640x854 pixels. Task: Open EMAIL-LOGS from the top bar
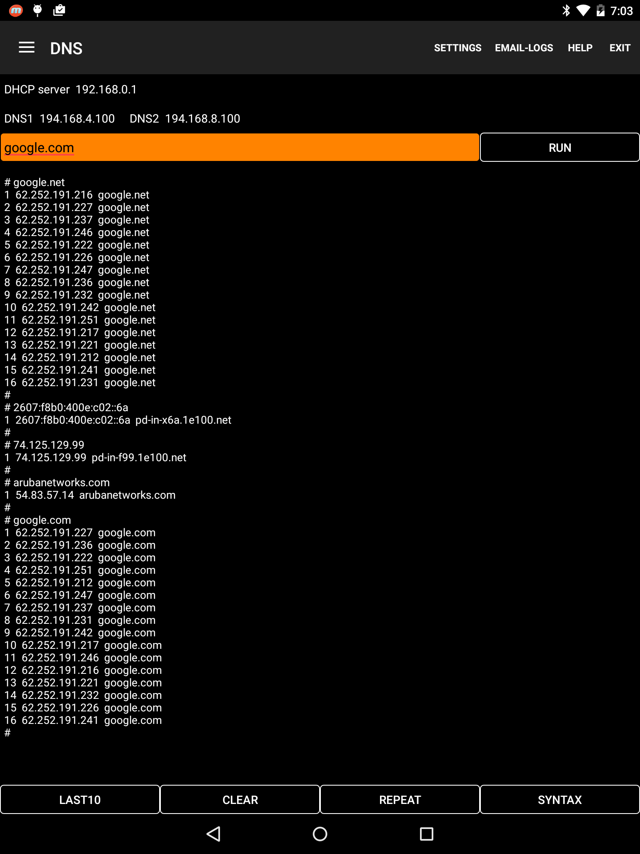tap(524, 48)
